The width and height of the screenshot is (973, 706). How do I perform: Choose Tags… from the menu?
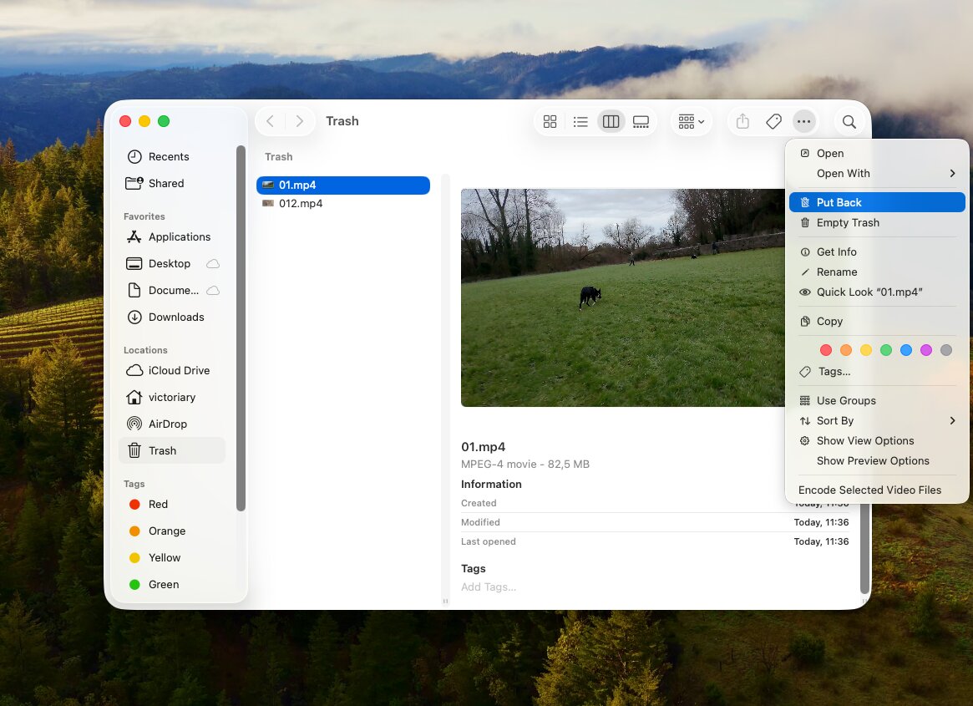877,371
